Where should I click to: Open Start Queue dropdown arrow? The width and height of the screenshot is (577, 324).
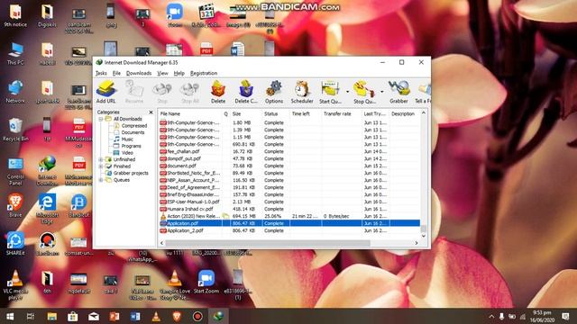point(347,92)
